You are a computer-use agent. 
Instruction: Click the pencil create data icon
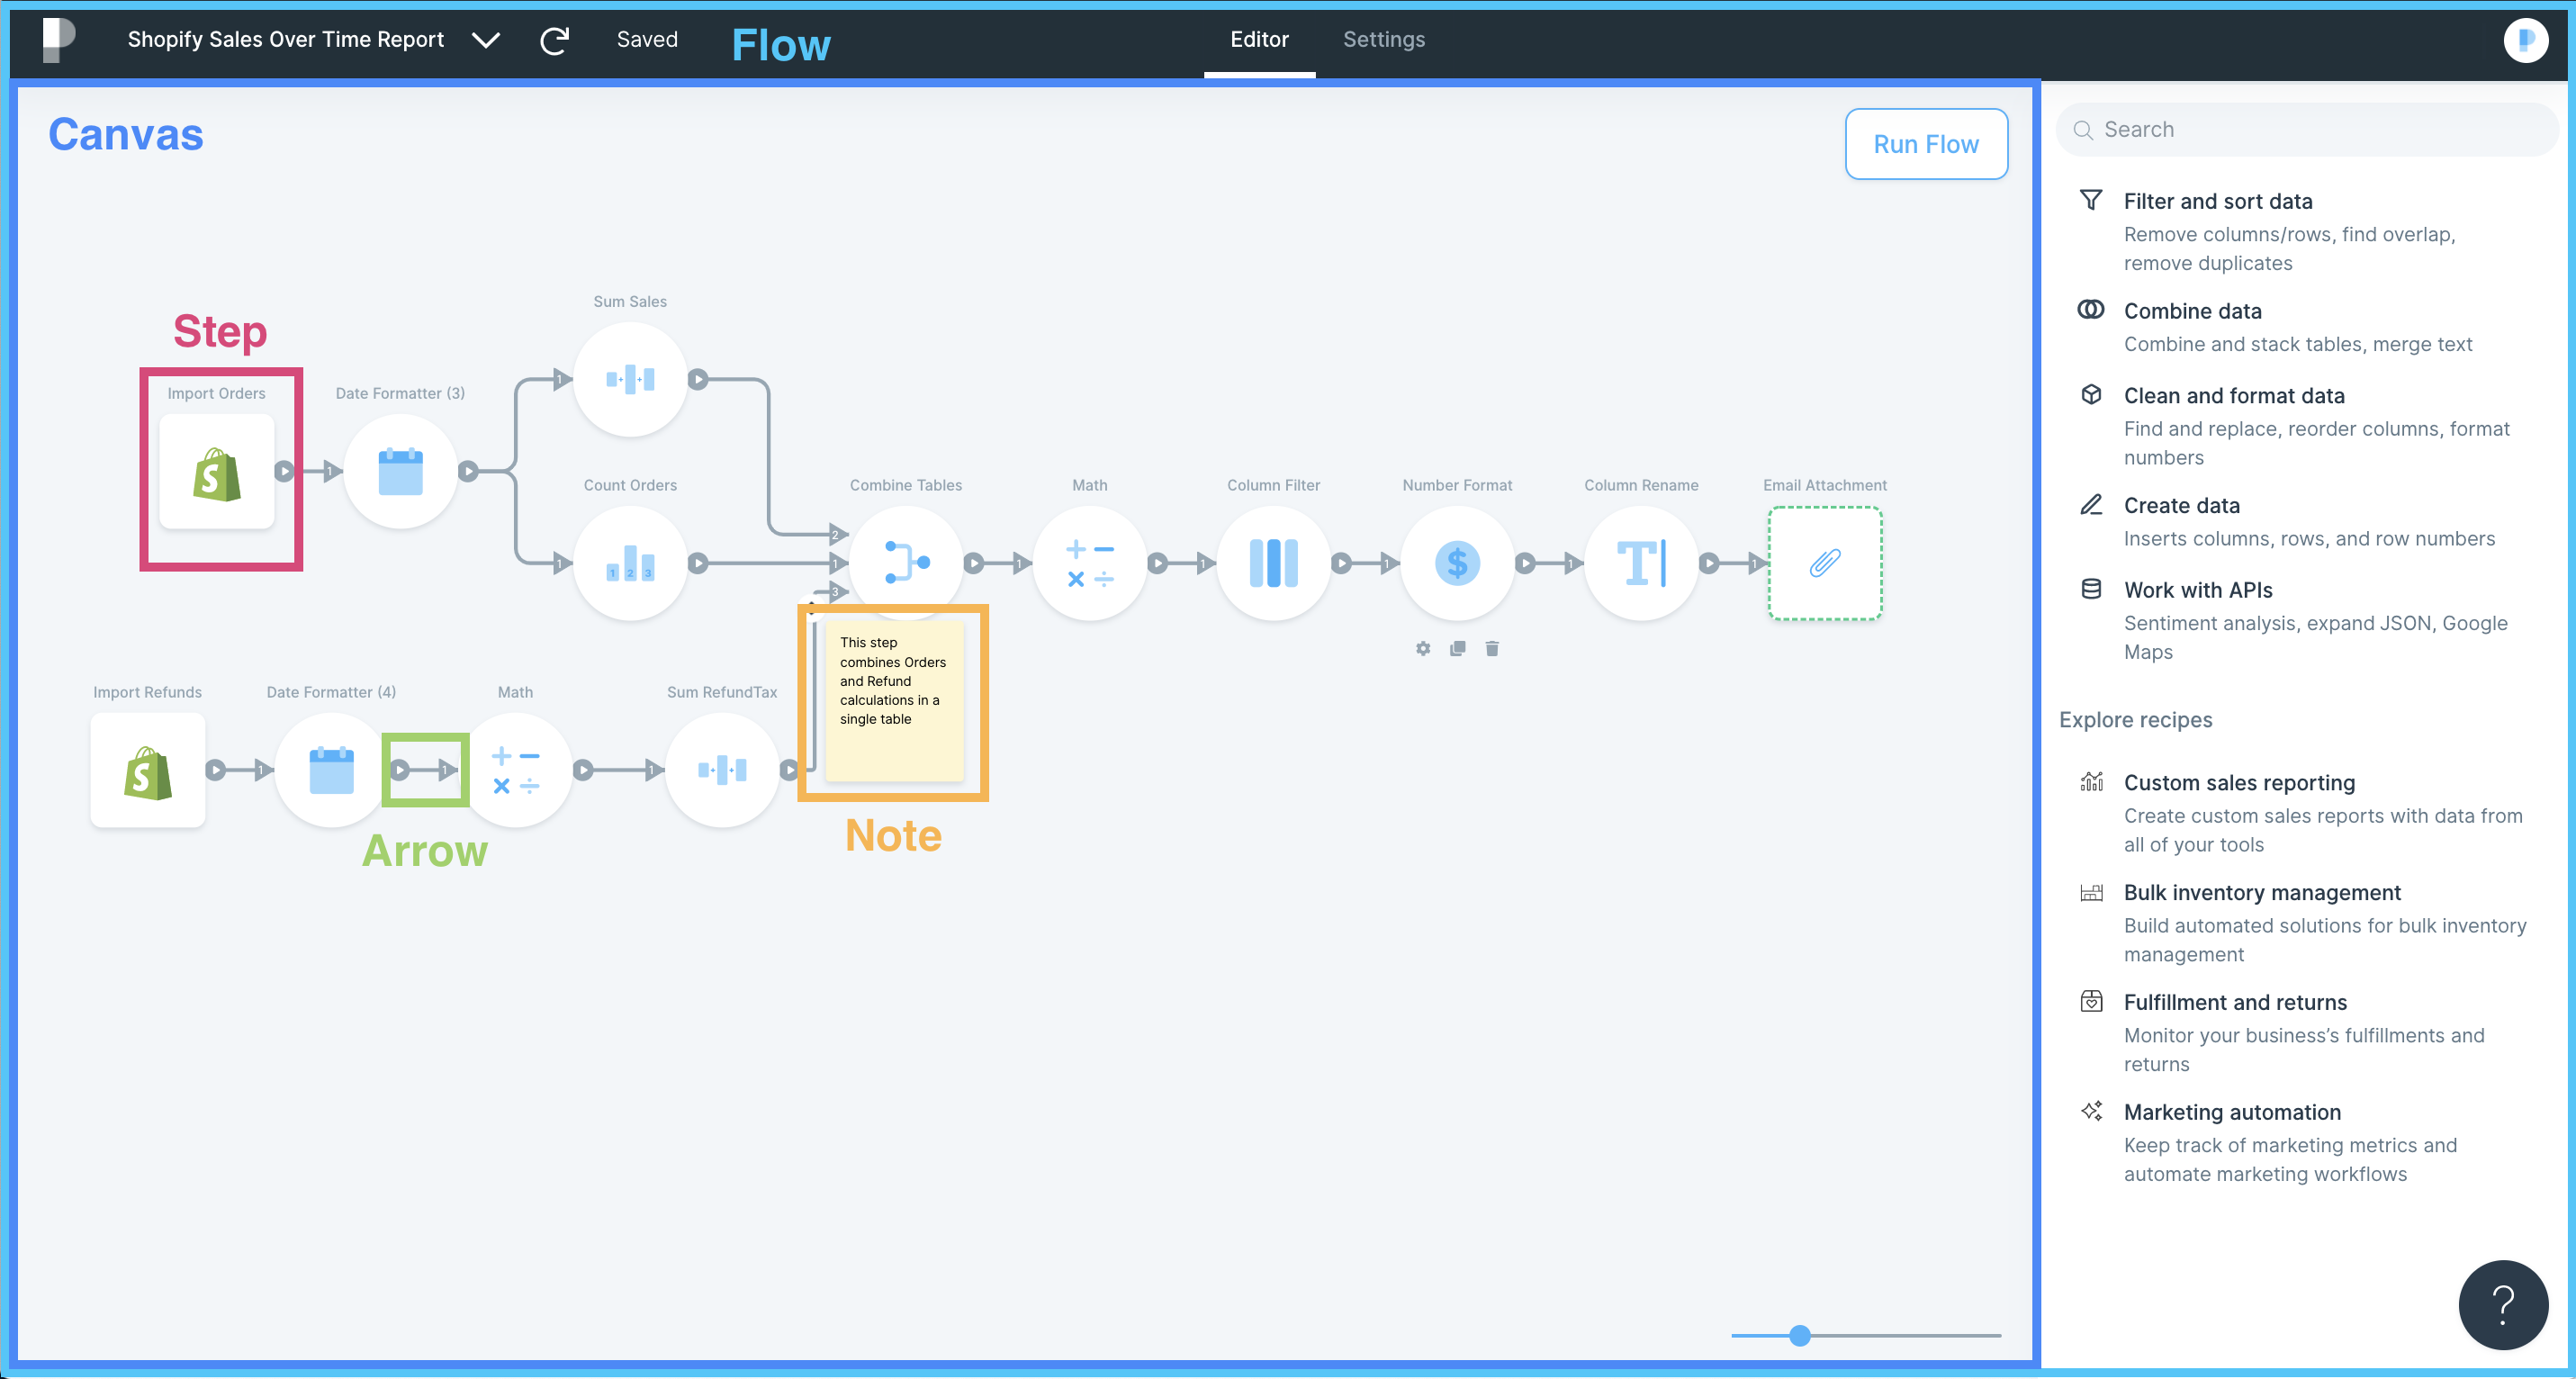(2091, 504)
